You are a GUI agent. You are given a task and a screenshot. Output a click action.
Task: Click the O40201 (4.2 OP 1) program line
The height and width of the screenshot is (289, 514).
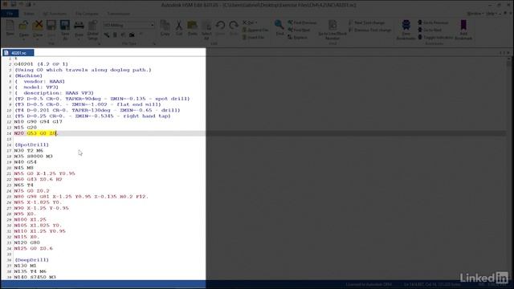41,64
